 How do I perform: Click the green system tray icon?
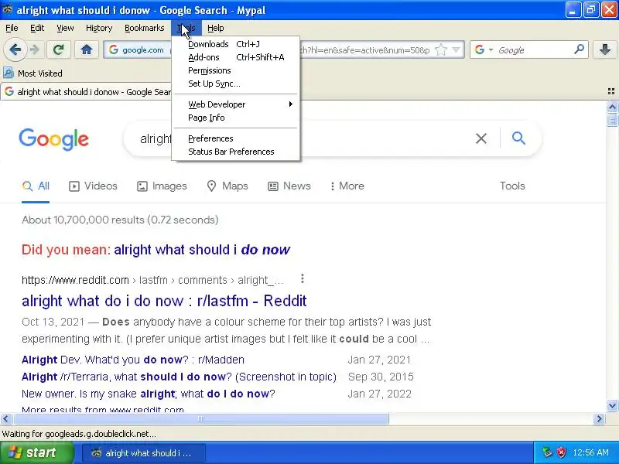[547, 452]
